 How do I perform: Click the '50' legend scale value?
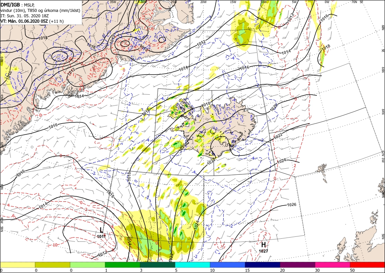[352, 270]
